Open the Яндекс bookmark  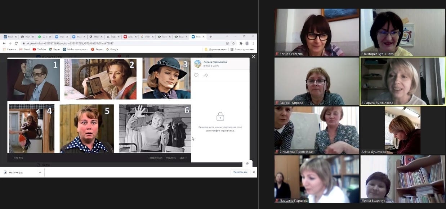click(98, 49)
